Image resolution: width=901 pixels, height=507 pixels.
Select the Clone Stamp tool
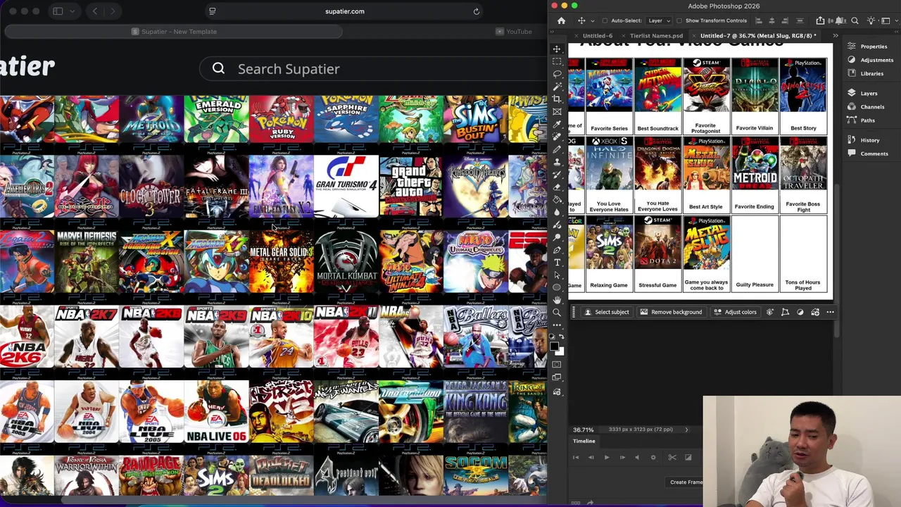coord(557,161)
